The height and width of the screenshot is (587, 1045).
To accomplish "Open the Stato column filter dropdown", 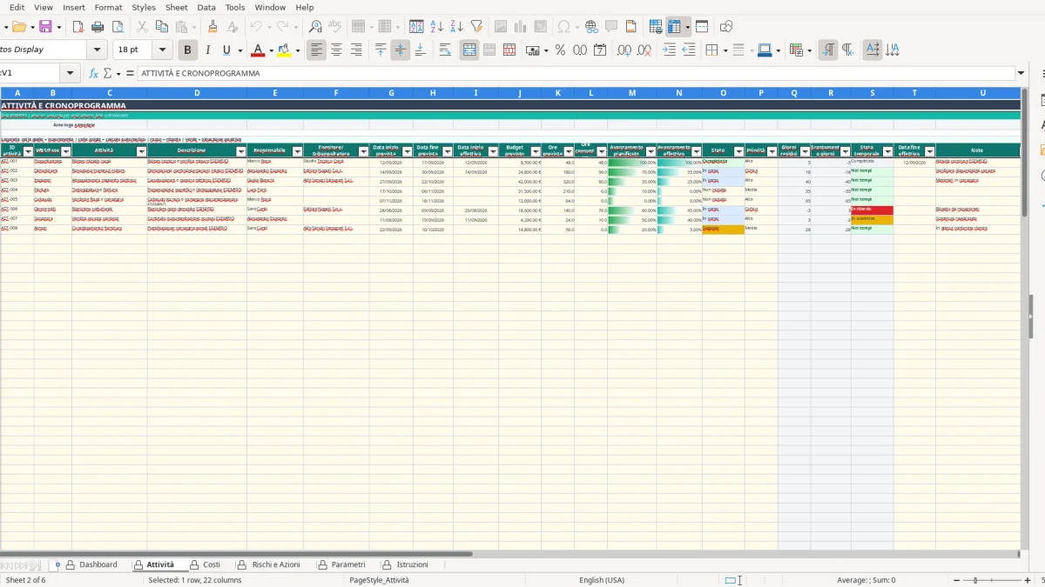I will click(739, 151).
